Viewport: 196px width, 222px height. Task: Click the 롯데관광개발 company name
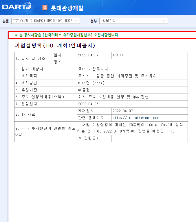(67, 8)
